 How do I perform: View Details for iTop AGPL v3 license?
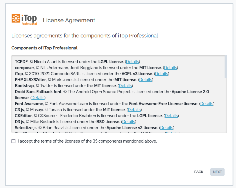[x=161, y=74]
